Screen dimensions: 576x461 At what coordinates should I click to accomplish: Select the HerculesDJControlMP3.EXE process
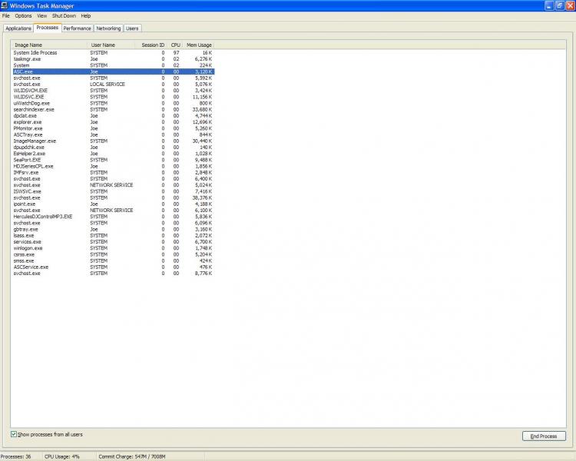click(x=113, y=217)
